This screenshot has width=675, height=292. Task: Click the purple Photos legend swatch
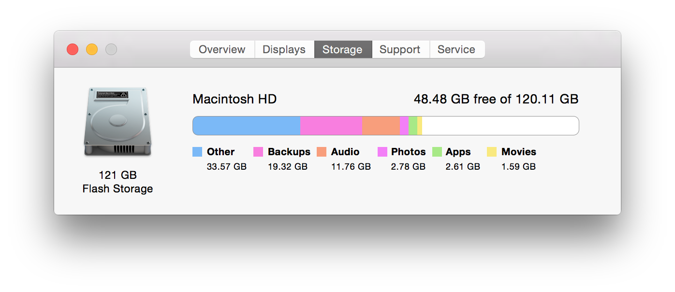coord(382,152)
